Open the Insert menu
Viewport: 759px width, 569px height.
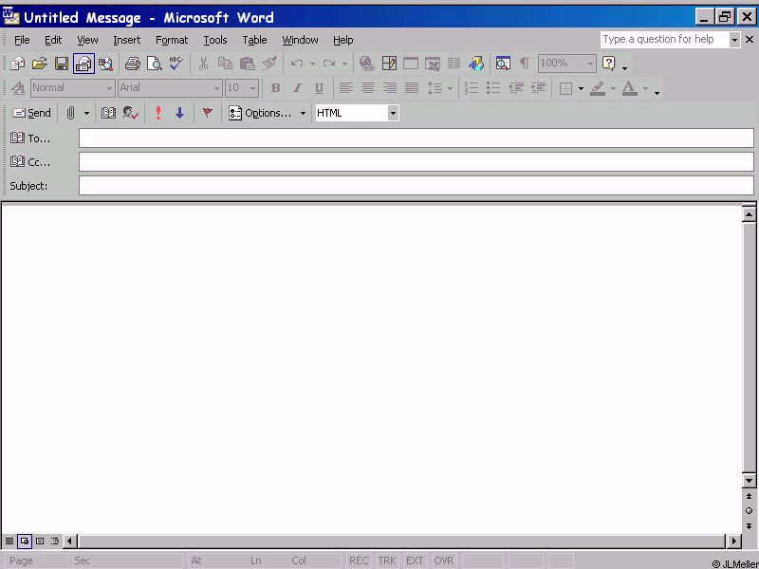(127, 40)
